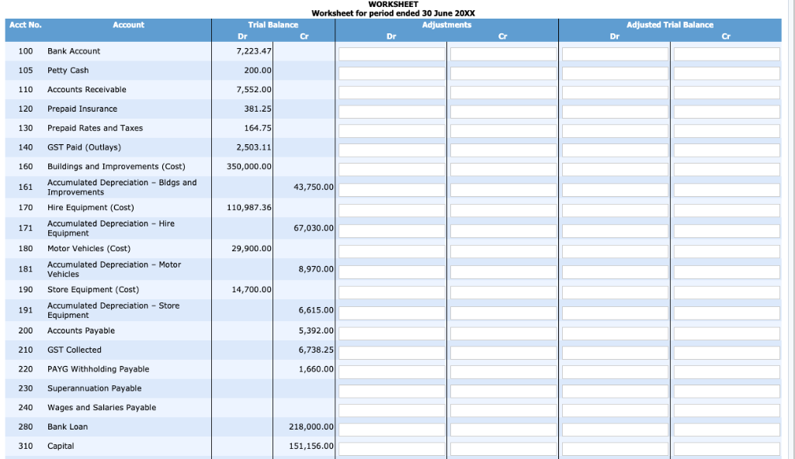Click the Adjustments Cr field for GST Paid (Outlays)

[x=503, y=149]
